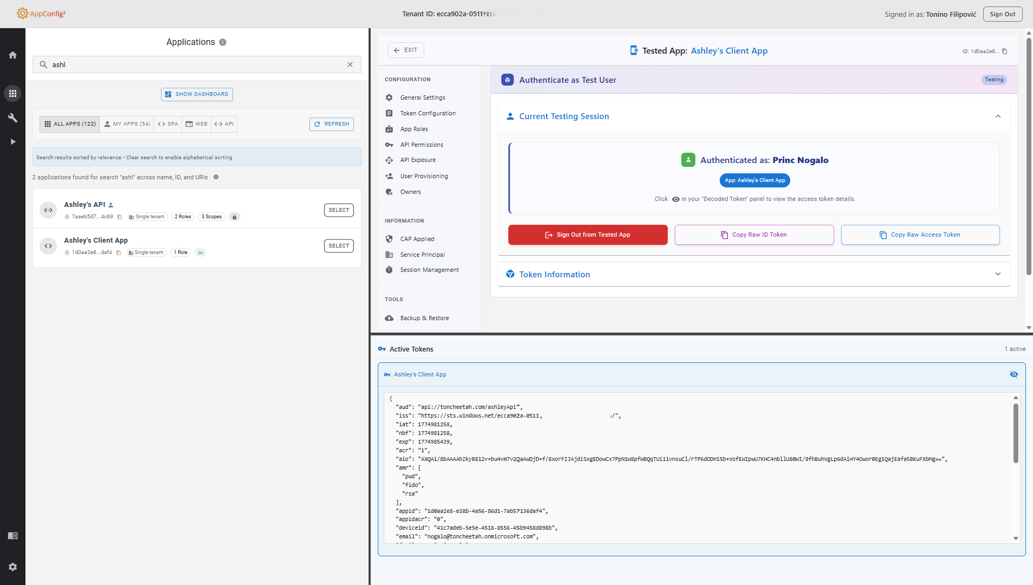Image resolution: width=1033 pixels, height=585 pixels.
Task: Click the signed-in user name Tonino Filipović
Action: point(951,15)
